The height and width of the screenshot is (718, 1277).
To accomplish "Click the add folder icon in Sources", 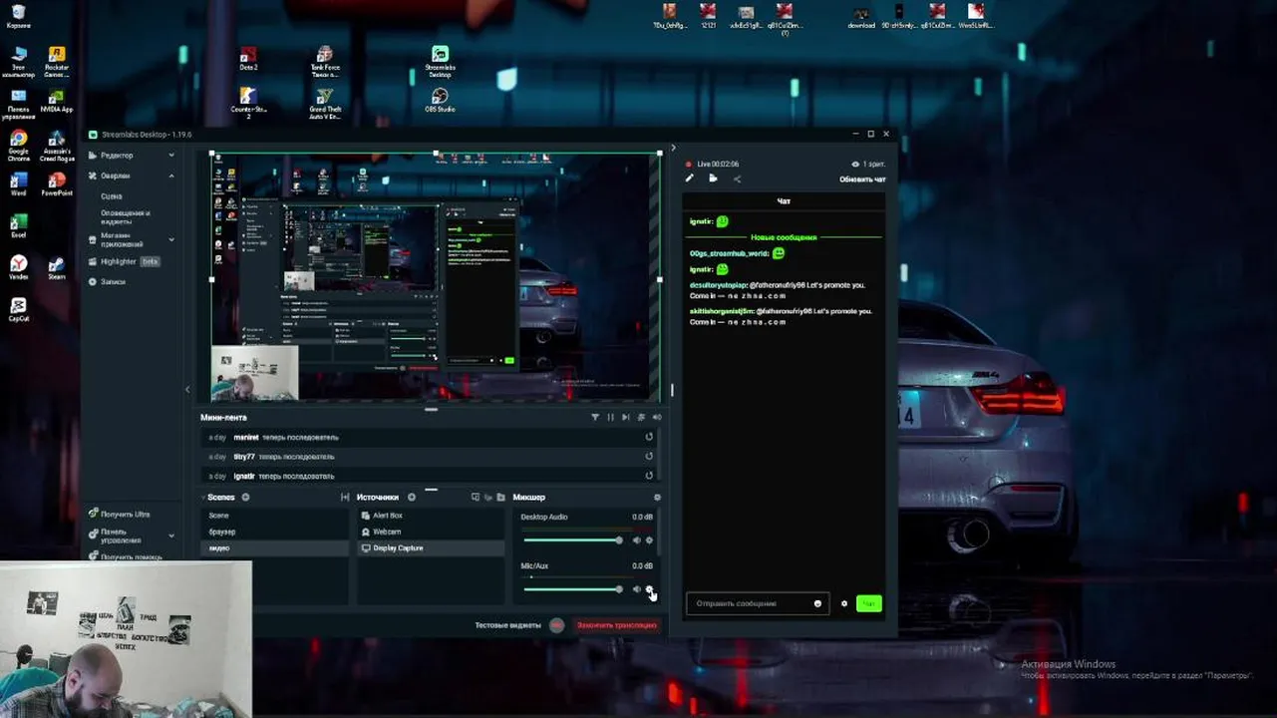I will (500, 497).
